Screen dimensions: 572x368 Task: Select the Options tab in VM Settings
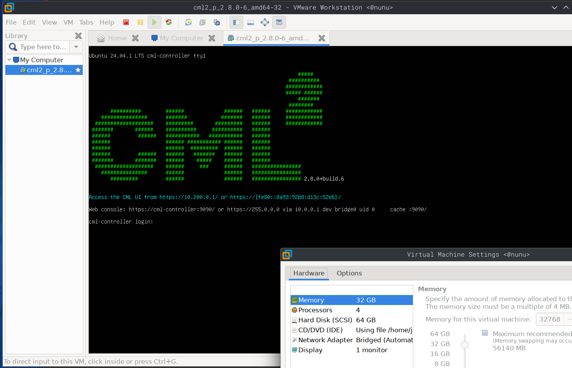coord(349,273)
